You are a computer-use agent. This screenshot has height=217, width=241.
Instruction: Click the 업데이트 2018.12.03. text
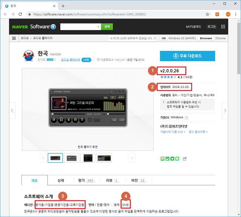(175, 87)
